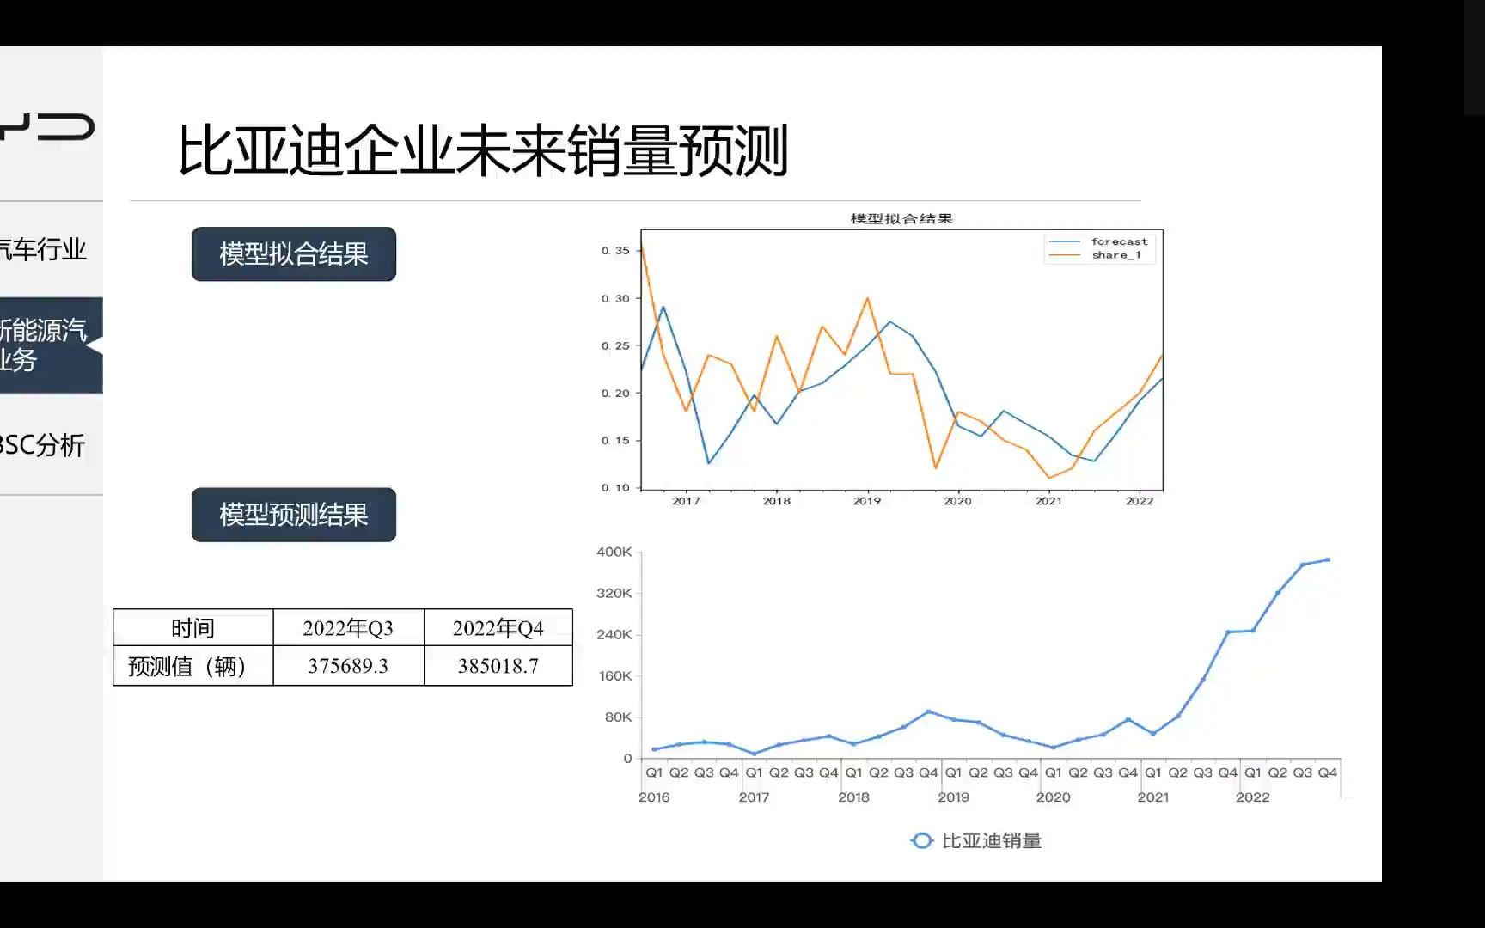This screenshot has width=1485, height=928.
Task: Click the first Q1 2016 data point
Action: (x=653, y=748)
